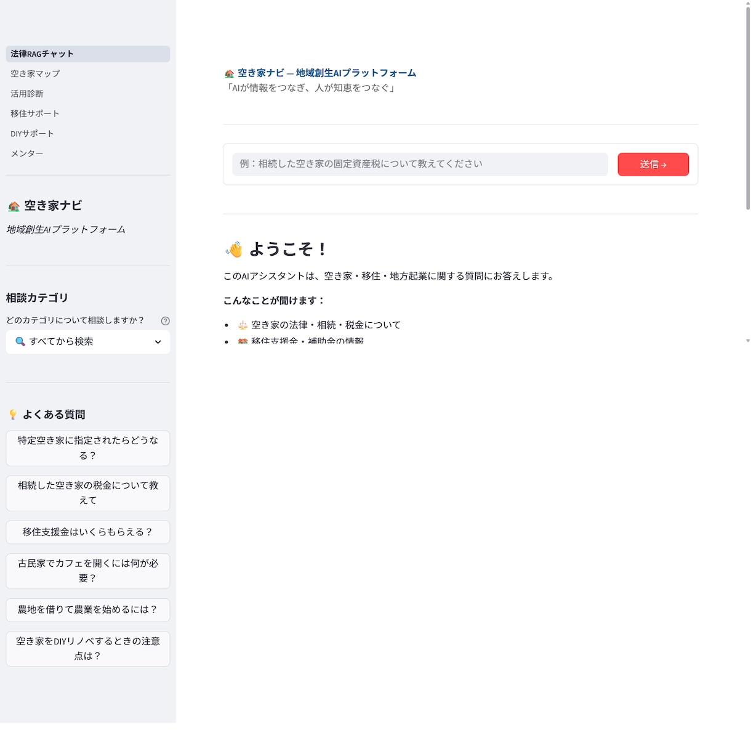
Task: Click the lightbulb icon by よくある質問
Action: [x=13, y=415]
